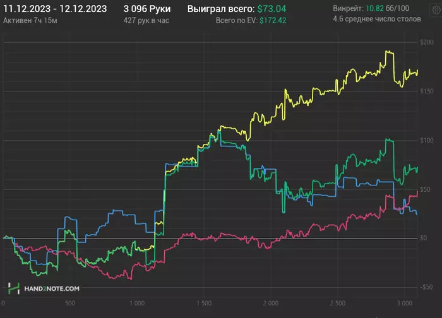Click the 3 000 hands x-axis label

click(x=405, y=303)
